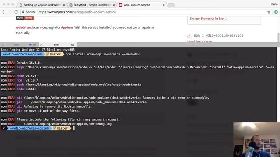Bookmark page with star icon
Image resolution: width=280 pixels, height=157 pixels.
(x=269, y=12)
